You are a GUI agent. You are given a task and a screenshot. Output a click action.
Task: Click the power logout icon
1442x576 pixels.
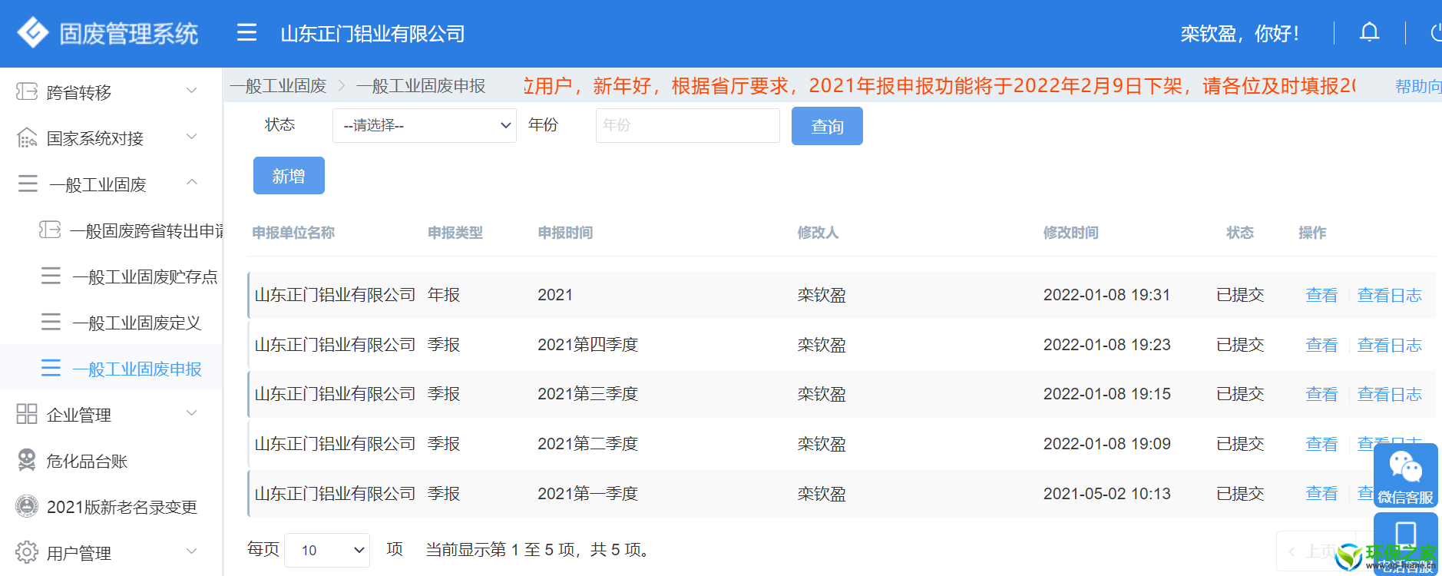click(1435, 32)
